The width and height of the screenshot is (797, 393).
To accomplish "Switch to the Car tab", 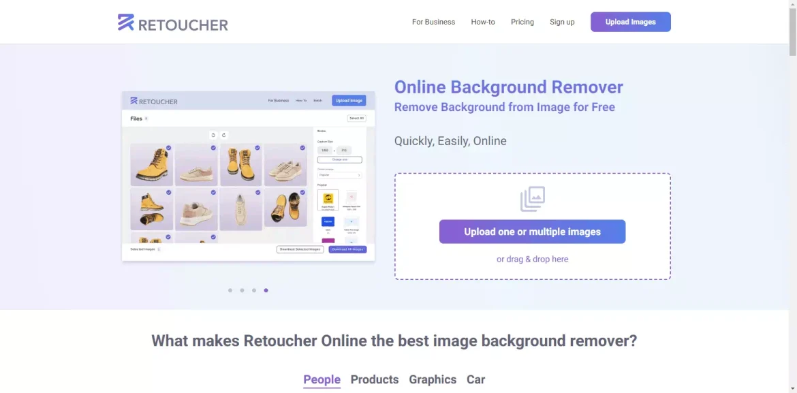I will [x=475, y=380].
